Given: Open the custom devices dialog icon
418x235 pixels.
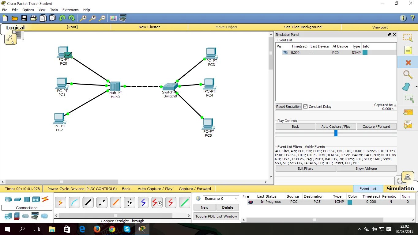Looking at the screenshot, I should point(123,18).
